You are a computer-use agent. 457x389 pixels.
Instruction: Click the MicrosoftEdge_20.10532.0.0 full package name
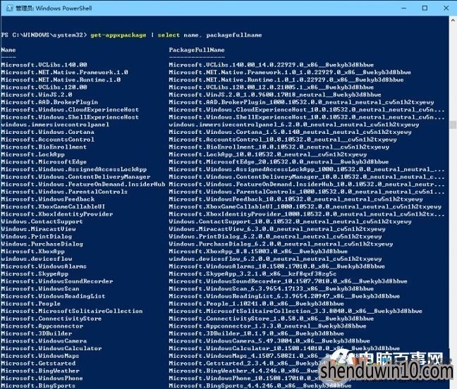(279, 161)
